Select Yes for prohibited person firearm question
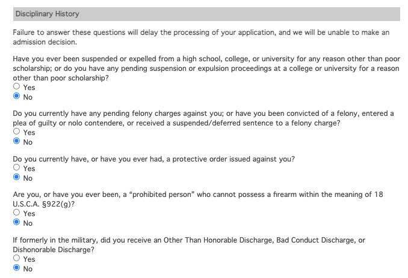 pos(16,213)
